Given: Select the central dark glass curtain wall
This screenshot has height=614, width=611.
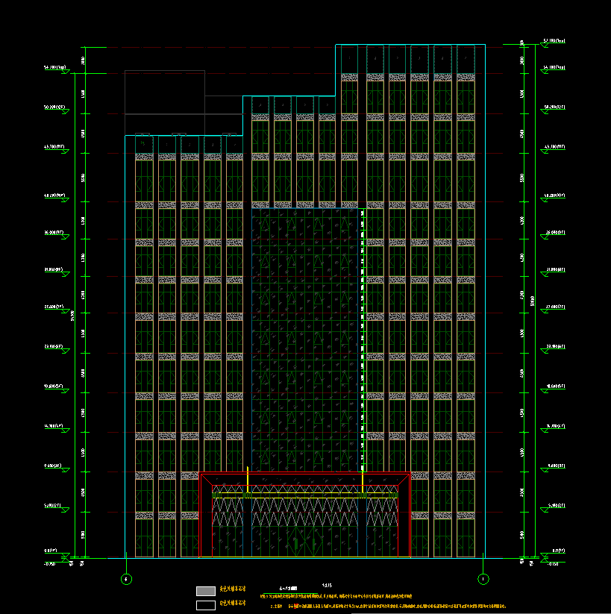Looking at the screenshot, I should tap(306, 336).
